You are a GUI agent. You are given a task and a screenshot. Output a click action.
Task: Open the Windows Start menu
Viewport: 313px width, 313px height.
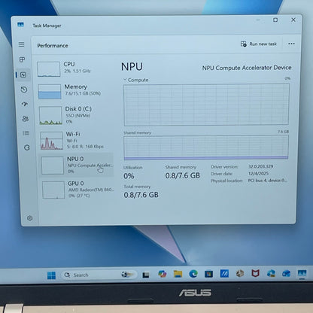[x=51, y=275]
